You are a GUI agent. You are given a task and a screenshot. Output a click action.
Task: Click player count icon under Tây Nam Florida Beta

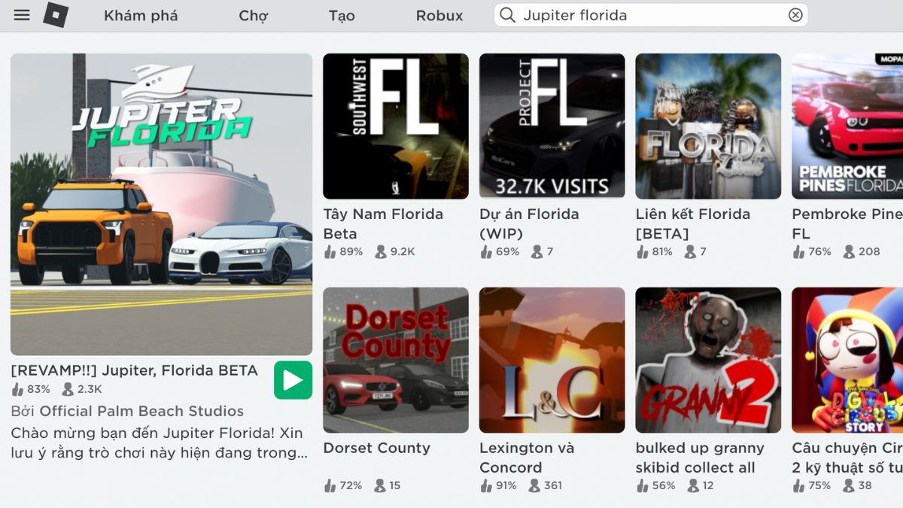click(x=380, y=251)
